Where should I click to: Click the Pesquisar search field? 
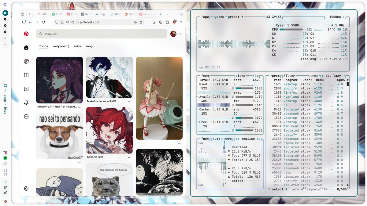tap(102, 34)
